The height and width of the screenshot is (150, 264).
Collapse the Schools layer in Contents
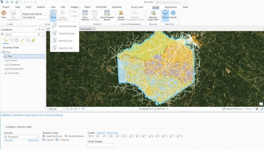point(5,60)
